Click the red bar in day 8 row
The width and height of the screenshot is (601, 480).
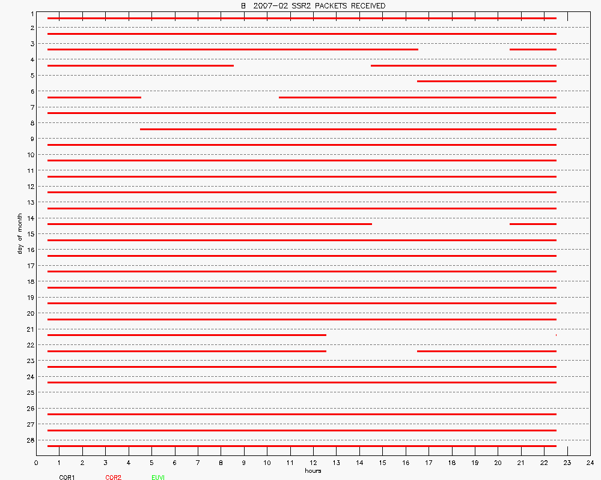348,129
